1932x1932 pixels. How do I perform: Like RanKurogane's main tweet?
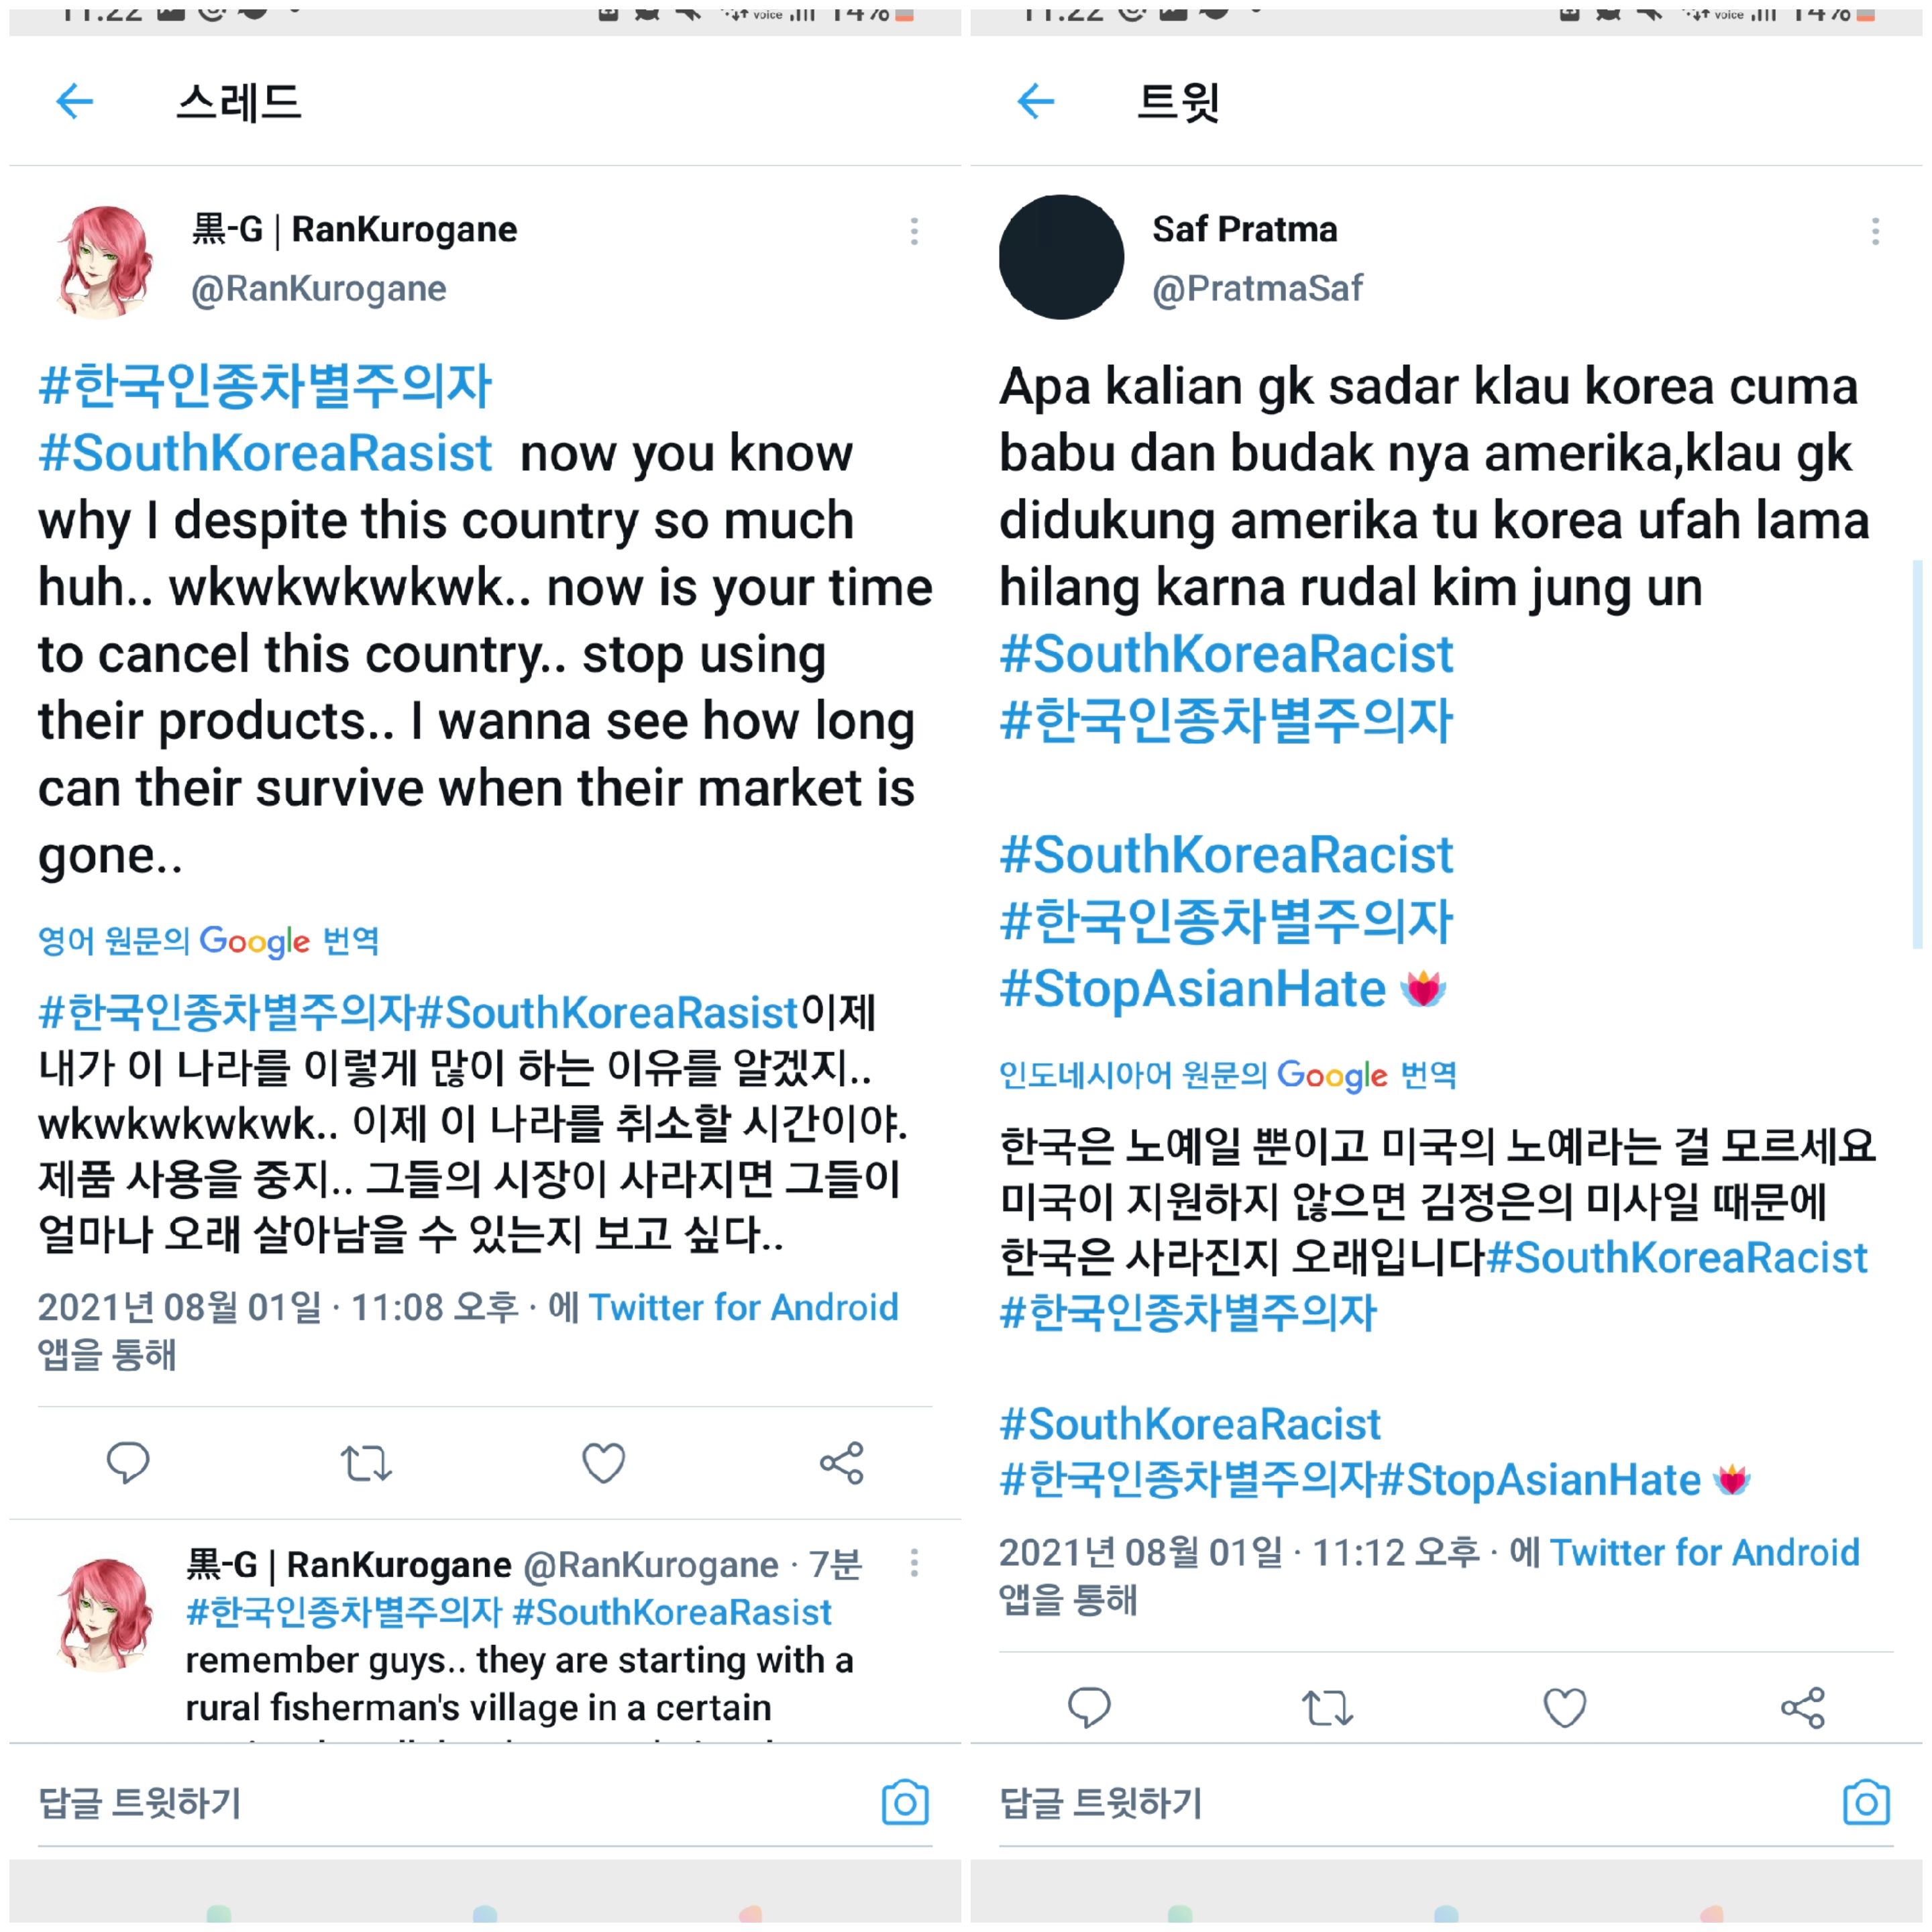[604, 1463]
